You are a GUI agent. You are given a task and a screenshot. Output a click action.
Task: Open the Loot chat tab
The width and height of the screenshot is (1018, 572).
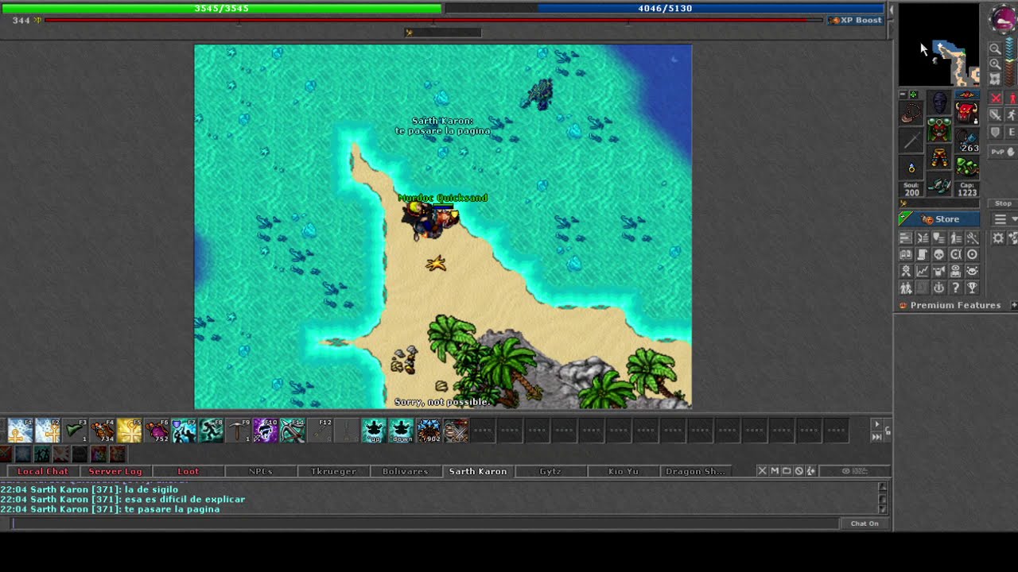point(188,471)
